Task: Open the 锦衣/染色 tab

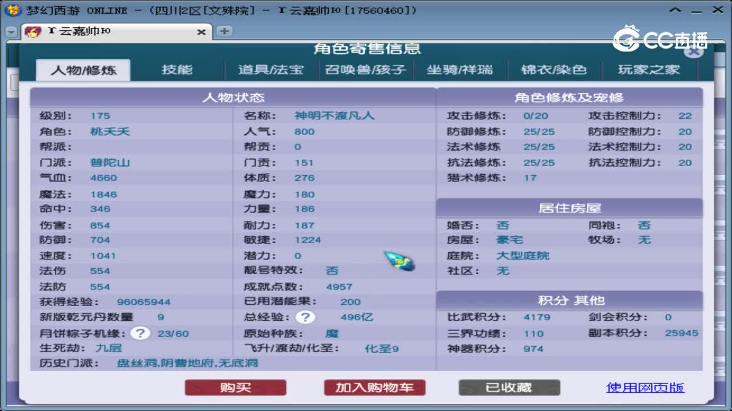Action: pyautogui.click(x=554, y=70)
